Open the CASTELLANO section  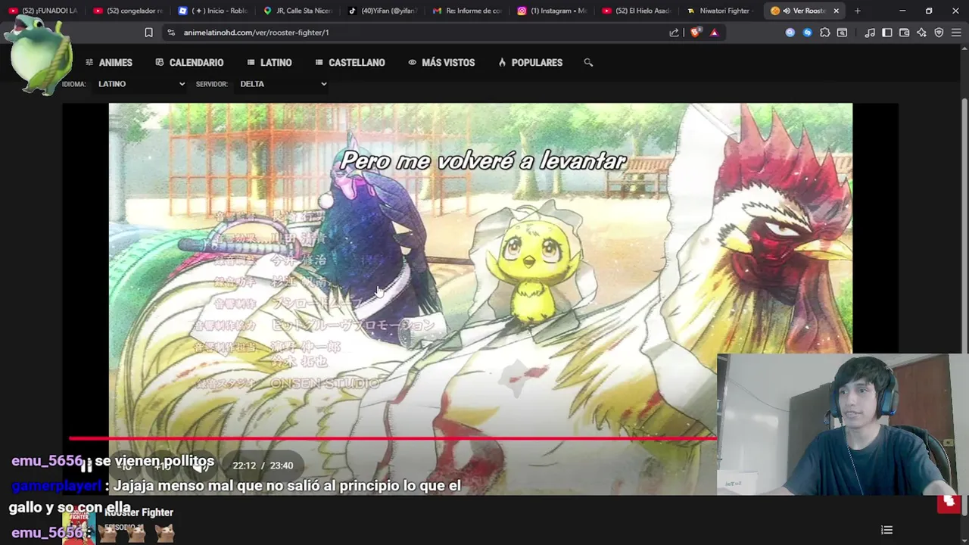pos(350,63)
